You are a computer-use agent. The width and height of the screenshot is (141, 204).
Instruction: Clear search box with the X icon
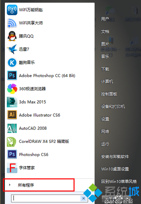pyautogui.click(x=83, y=198)
